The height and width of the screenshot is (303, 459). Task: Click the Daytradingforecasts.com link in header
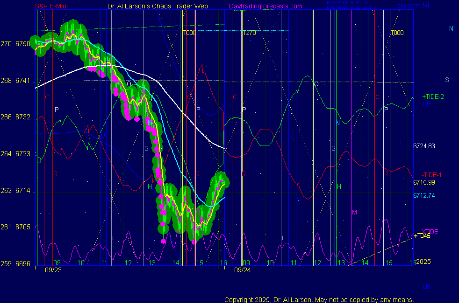coord(265,6)
